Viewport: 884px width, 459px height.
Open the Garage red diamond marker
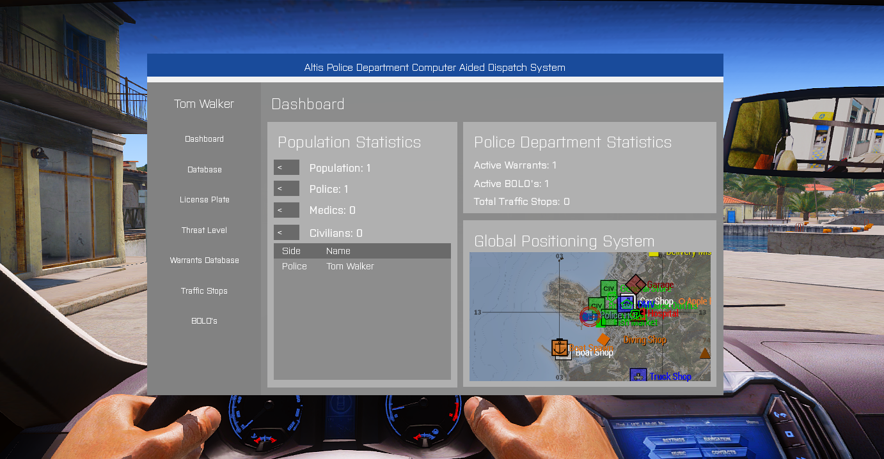coord(636,283)
